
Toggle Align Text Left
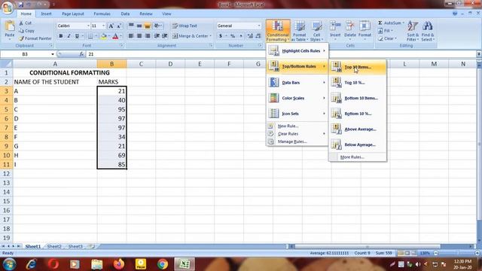click(131, 36)
